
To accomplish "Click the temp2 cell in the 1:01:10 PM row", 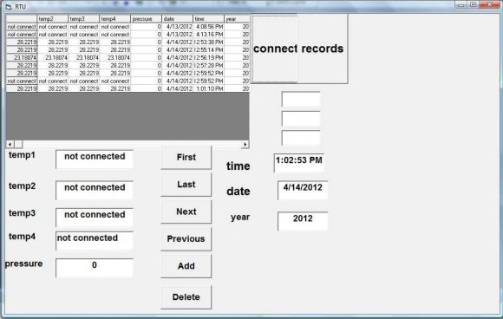I will [53, 88].
